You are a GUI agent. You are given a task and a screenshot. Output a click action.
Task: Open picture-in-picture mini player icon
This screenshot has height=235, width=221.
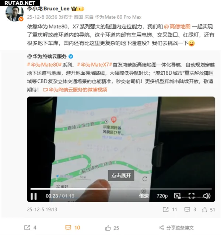point(177,196)
